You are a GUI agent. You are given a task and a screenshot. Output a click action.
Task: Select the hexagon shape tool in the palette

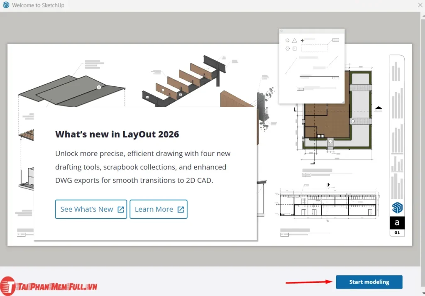(x=288, y=49)
